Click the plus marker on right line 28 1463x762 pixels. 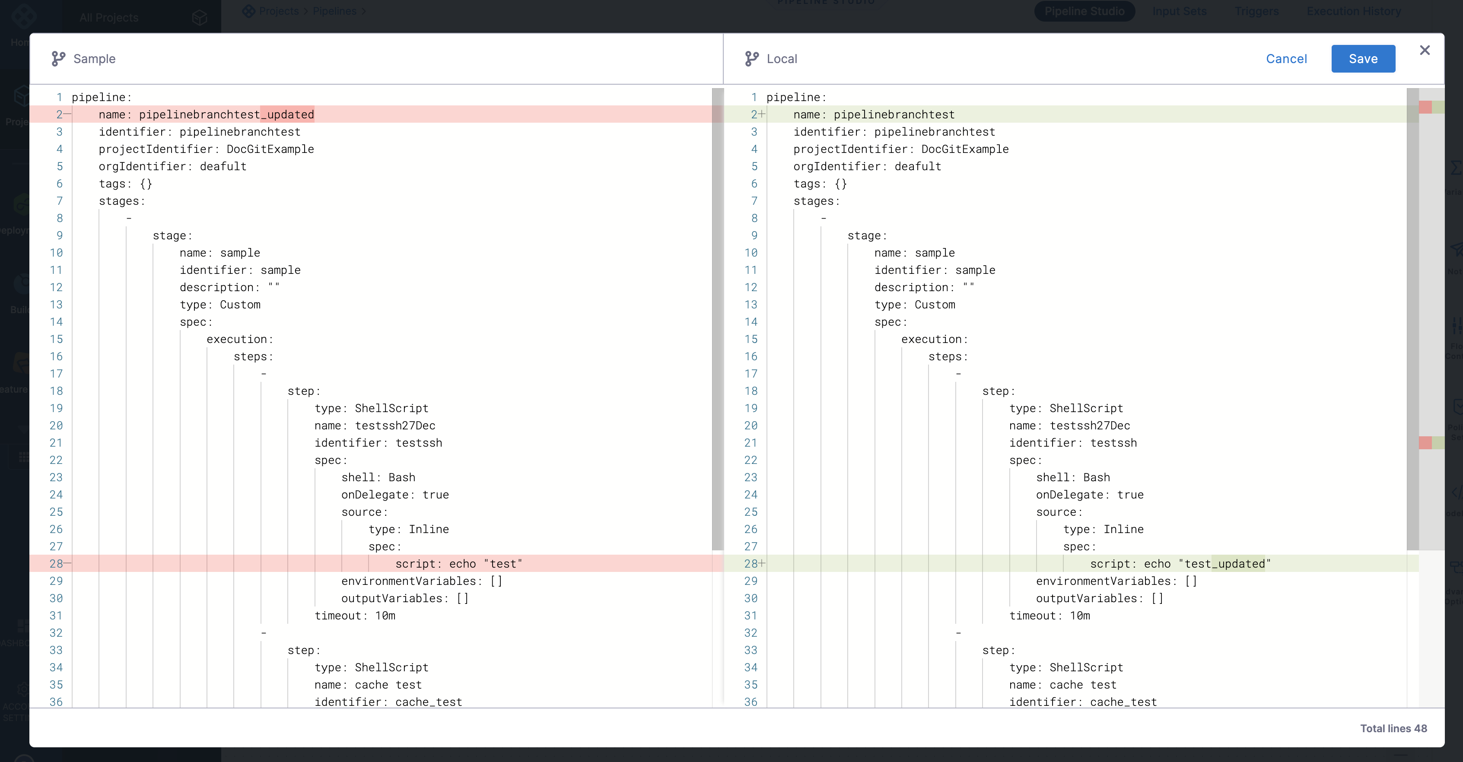coord(762,564)
